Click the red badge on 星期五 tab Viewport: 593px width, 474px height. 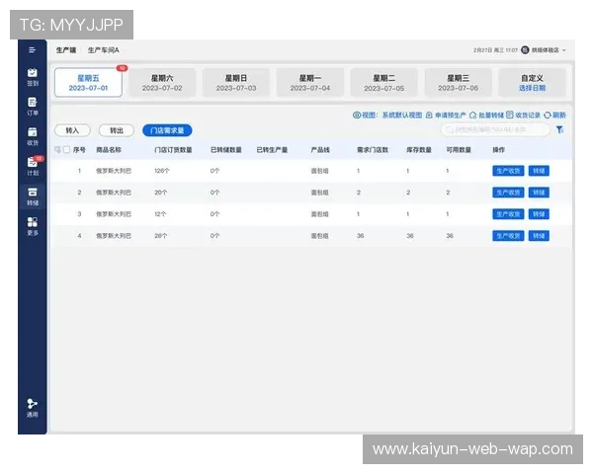click(122, 68)
